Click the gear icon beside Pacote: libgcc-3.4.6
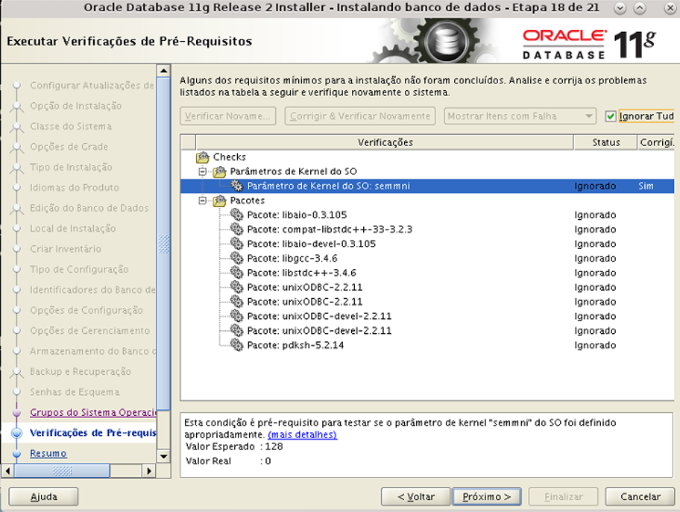Screen dimensions: 680x512 tap(237, 259)
